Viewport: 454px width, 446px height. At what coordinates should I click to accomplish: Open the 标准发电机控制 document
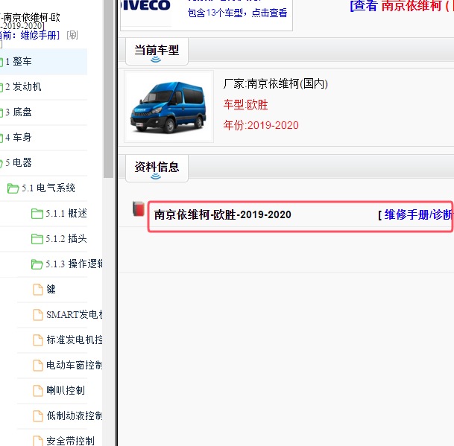point(75,340)
